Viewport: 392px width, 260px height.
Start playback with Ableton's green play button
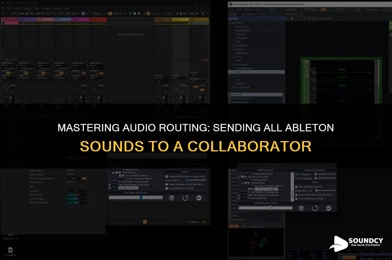tap(130, 13)
